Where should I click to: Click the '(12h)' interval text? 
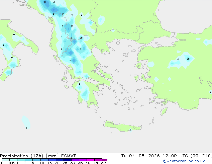pyautogui.click(x=37, y=156)
